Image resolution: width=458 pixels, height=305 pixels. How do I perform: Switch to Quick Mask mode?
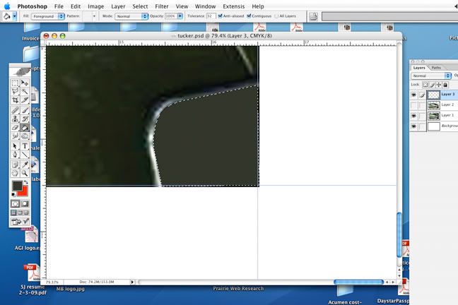25,204
